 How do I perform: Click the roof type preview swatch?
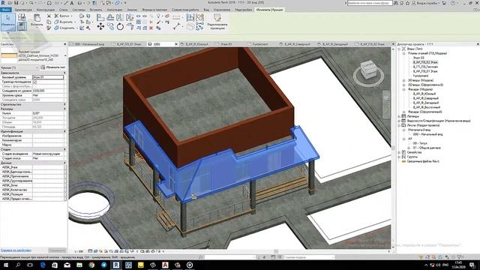(x=9, y=55)
